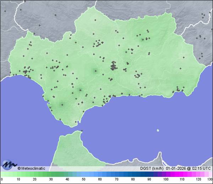Click the © Meteoclimatic copyright text
213x184 pixels.
tap(32, 168)
